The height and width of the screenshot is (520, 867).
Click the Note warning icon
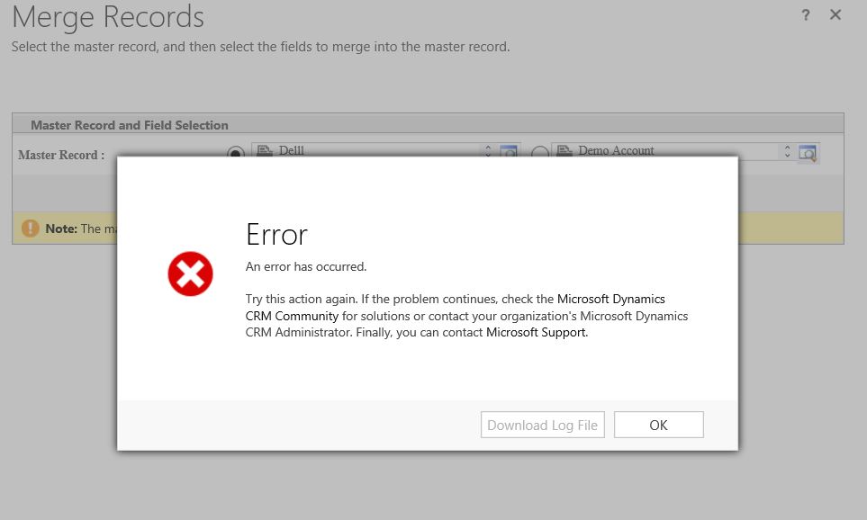30,228
